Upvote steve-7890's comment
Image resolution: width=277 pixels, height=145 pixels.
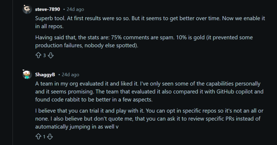[x=38, y=55]
